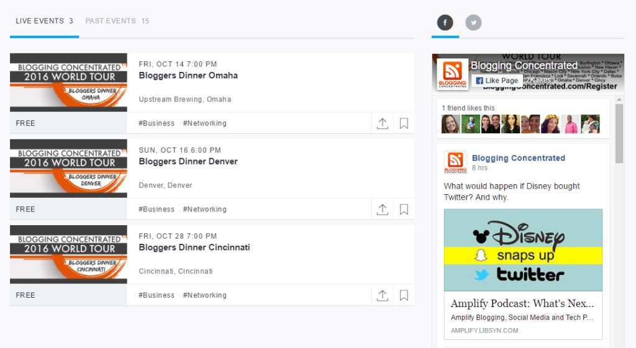
Task: Select #Business tag on Omaha event
Action: click(x=157, y=123)
